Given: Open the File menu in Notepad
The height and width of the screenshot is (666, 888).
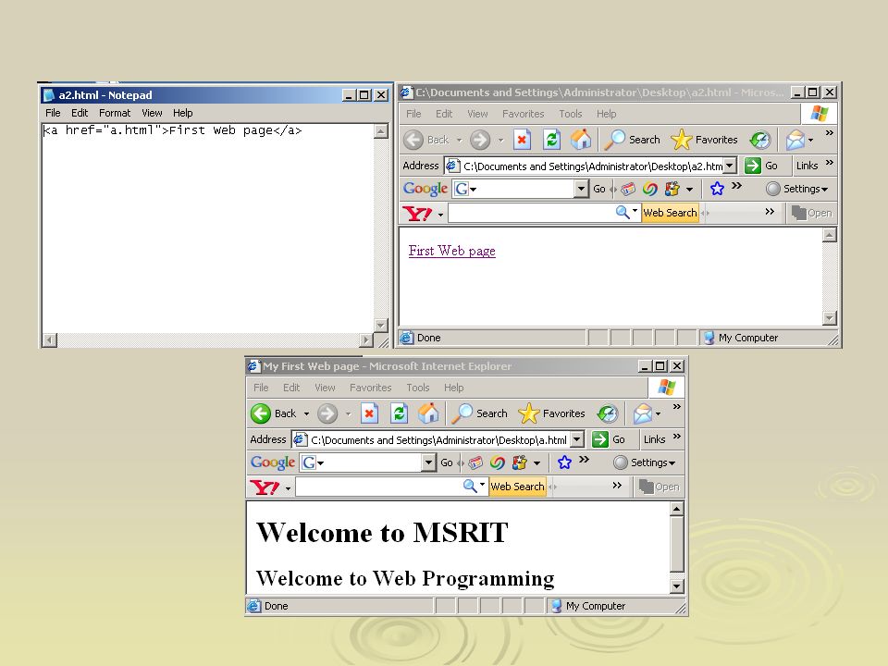Looking at the screenshot, I should coord(53,113).
